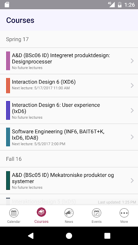Open the News megaphone icon
This screenshot has height=245, width=138.
(x=69, y=213)
